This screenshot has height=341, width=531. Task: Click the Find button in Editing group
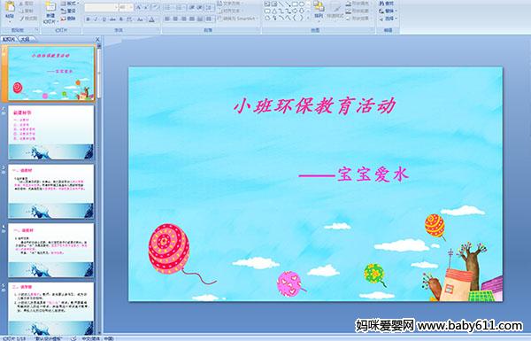(387, 4)
